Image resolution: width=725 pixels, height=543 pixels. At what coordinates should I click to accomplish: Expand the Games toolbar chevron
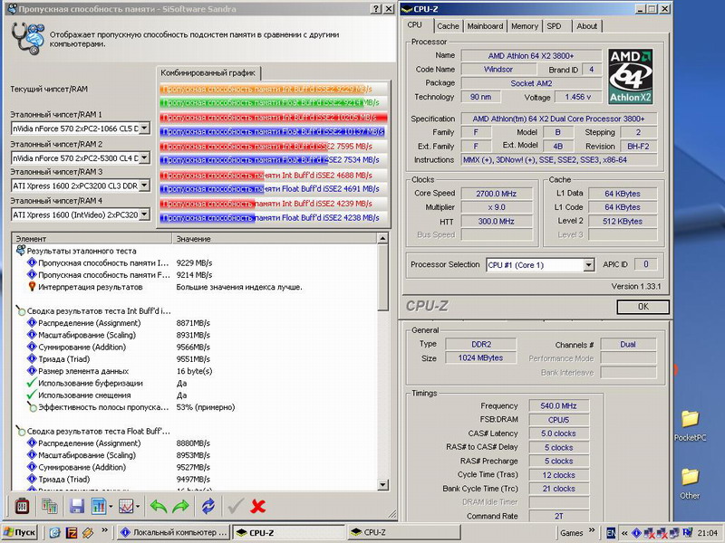592,530
